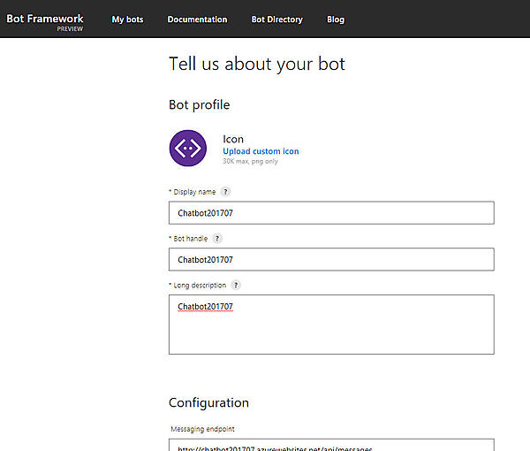The image size is (530, 451).
Task: Click the Bot Framework logo
Action: pos(45,19)
